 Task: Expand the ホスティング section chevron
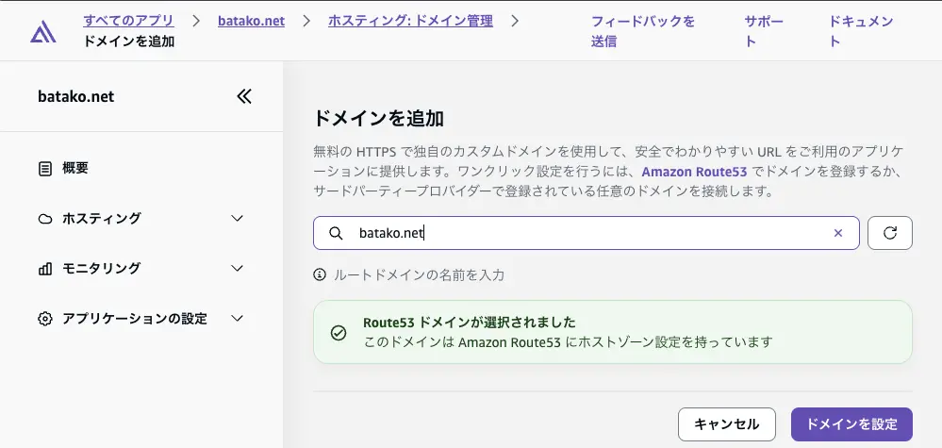pyautogui.click(x=238, y=219)
